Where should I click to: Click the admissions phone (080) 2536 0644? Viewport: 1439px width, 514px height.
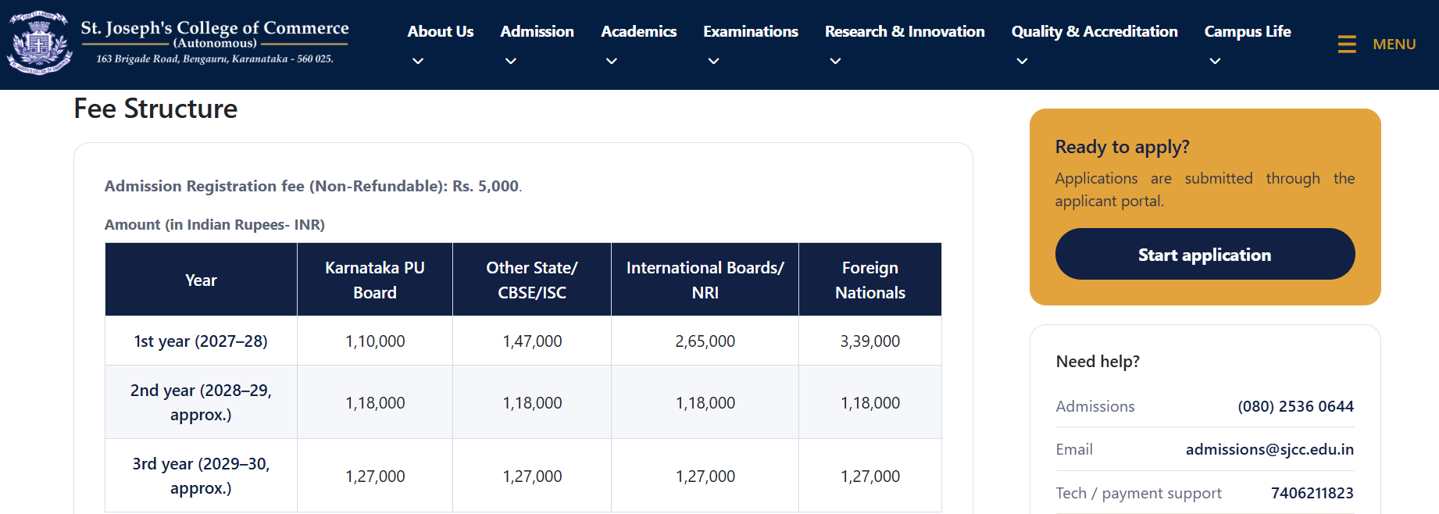[1295, 406]
